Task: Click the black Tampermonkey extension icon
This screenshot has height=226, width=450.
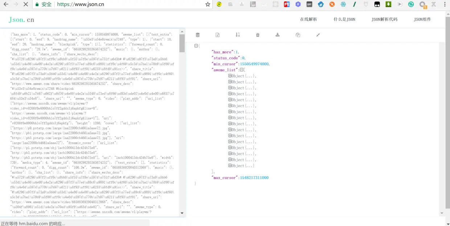Action: (377, 4)
